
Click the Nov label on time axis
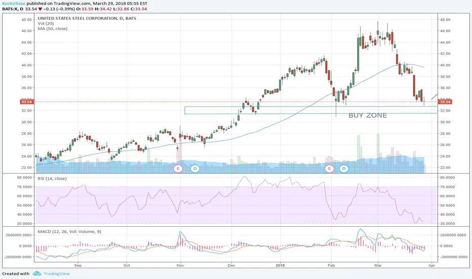[180, 265]
